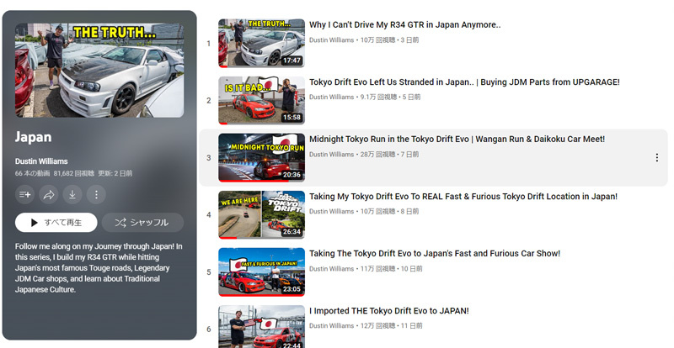
Task: Open options menu for Midnight Tokyo Run video
Action: tap(657, 158)
